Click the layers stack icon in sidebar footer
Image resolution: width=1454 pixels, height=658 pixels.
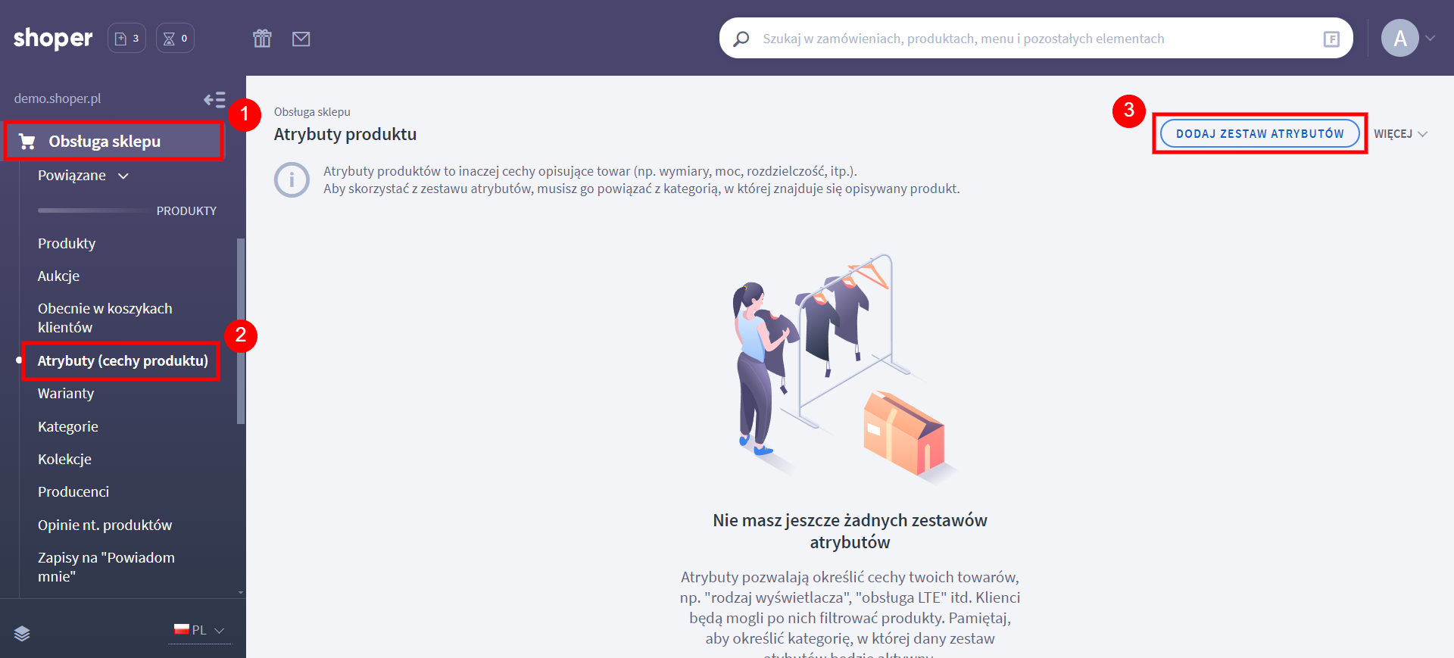click(x=22, y=633)
